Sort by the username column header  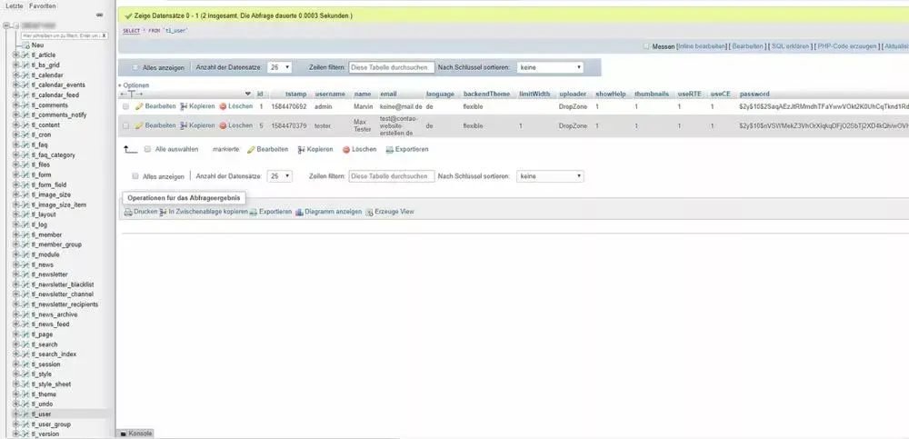(x=330, y=94)
